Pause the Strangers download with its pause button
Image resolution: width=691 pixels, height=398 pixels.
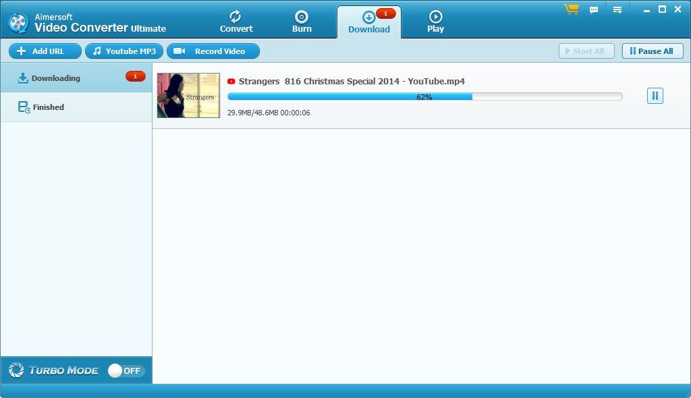pos(655,96)
